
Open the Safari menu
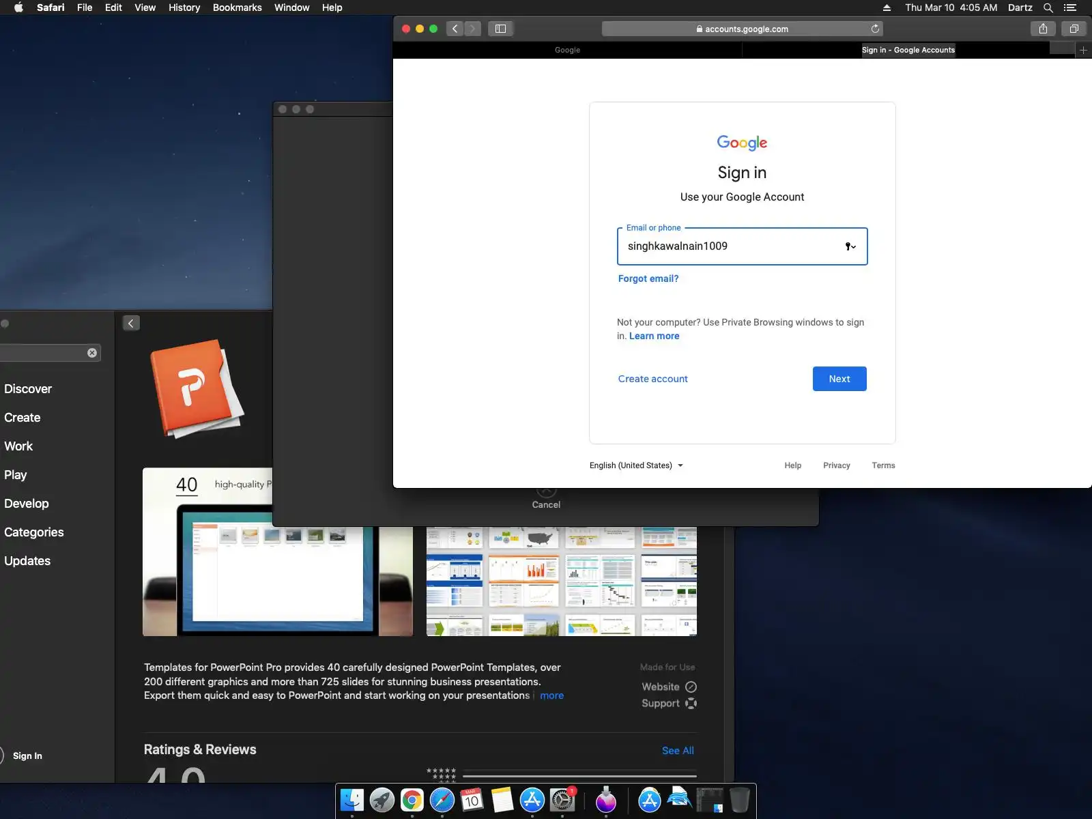click(51, 8)
